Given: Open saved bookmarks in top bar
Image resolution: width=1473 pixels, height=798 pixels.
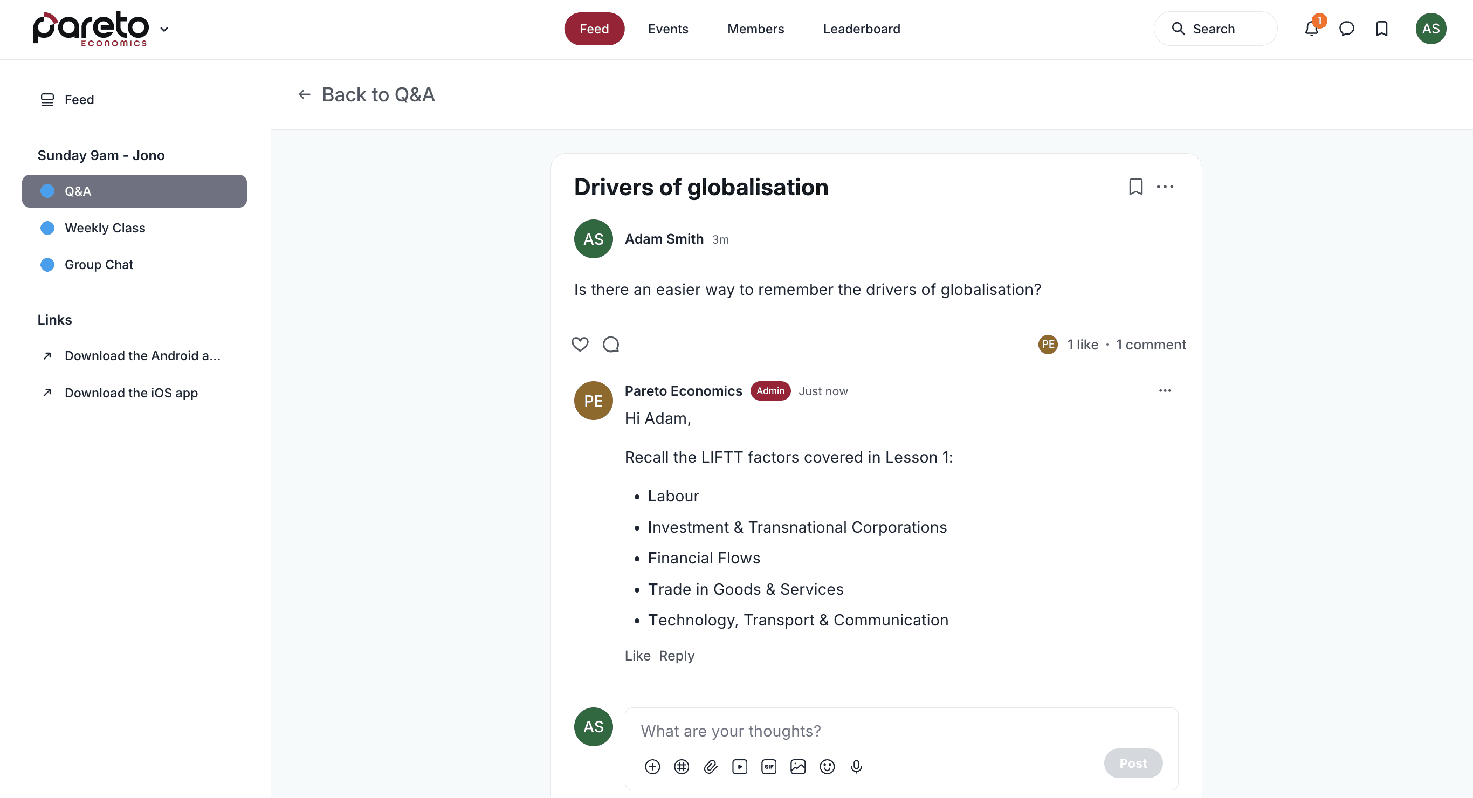Looking at the screenshot, I should (x=1381, y=29).
